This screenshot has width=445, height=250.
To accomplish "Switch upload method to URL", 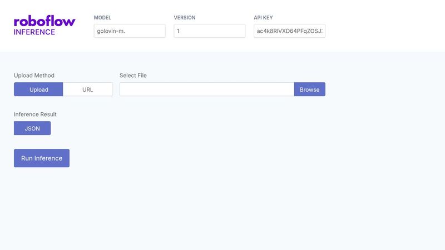I will pyautogui.click(x=88, y=89).
